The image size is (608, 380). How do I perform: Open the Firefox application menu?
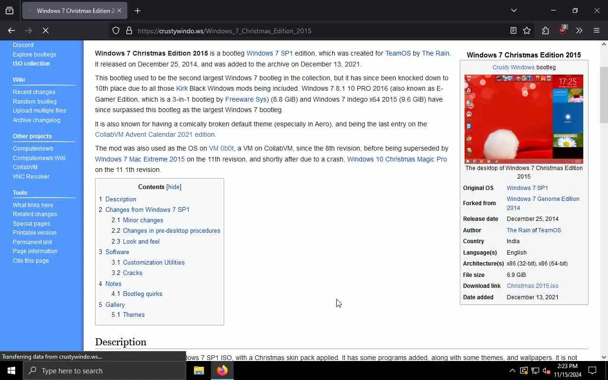(x=597, y=31)
